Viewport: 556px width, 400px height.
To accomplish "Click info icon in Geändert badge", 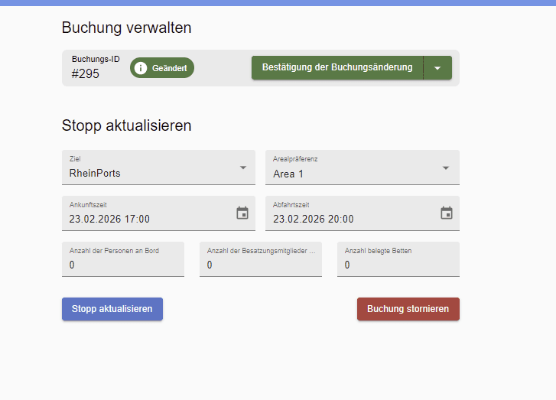I will pos(141,68).
